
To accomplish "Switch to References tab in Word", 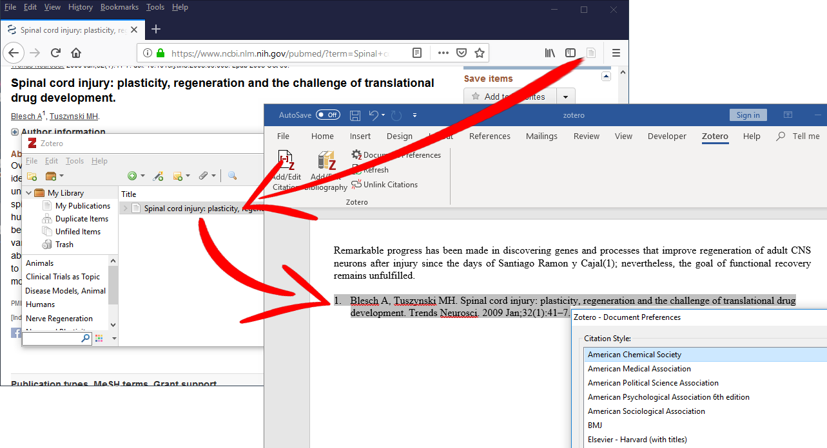I will click(490, 136).
